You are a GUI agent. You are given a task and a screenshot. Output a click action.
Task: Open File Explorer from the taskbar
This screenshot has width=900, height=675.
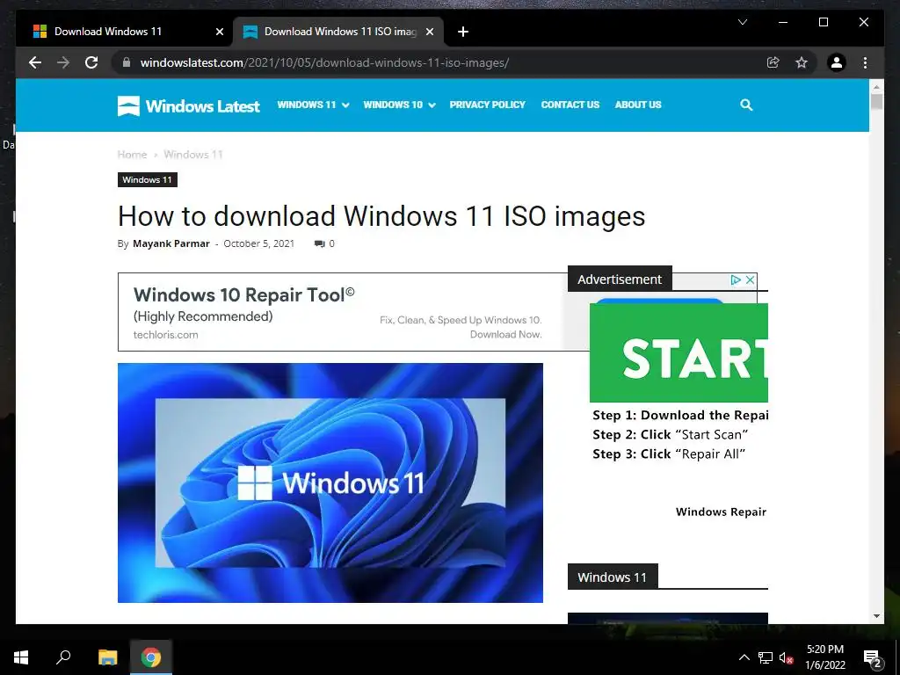click(107, 657)
